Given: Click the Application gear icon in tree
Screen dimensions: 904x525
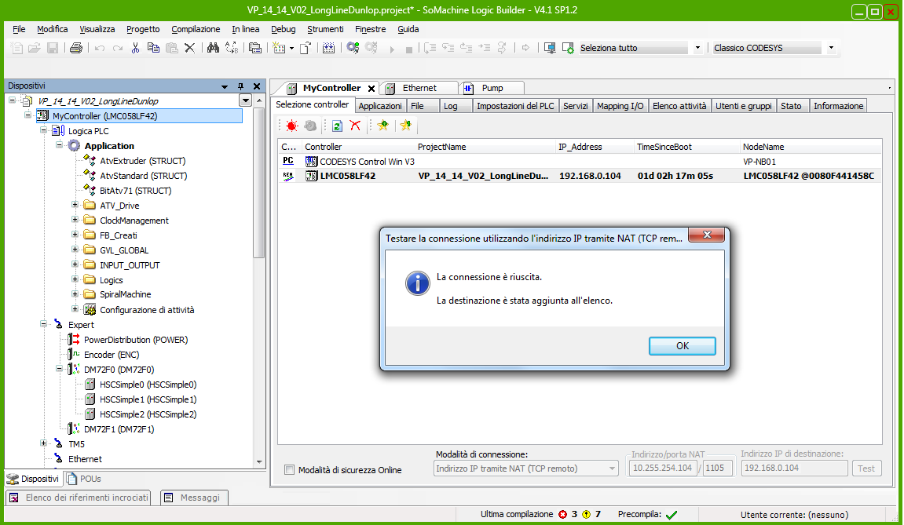Looking at the screenshot, I should pos(75,146).
